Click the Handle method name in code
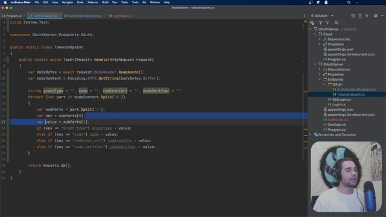The width and height of the screenshot is (386, 217). tap(101, 60)
